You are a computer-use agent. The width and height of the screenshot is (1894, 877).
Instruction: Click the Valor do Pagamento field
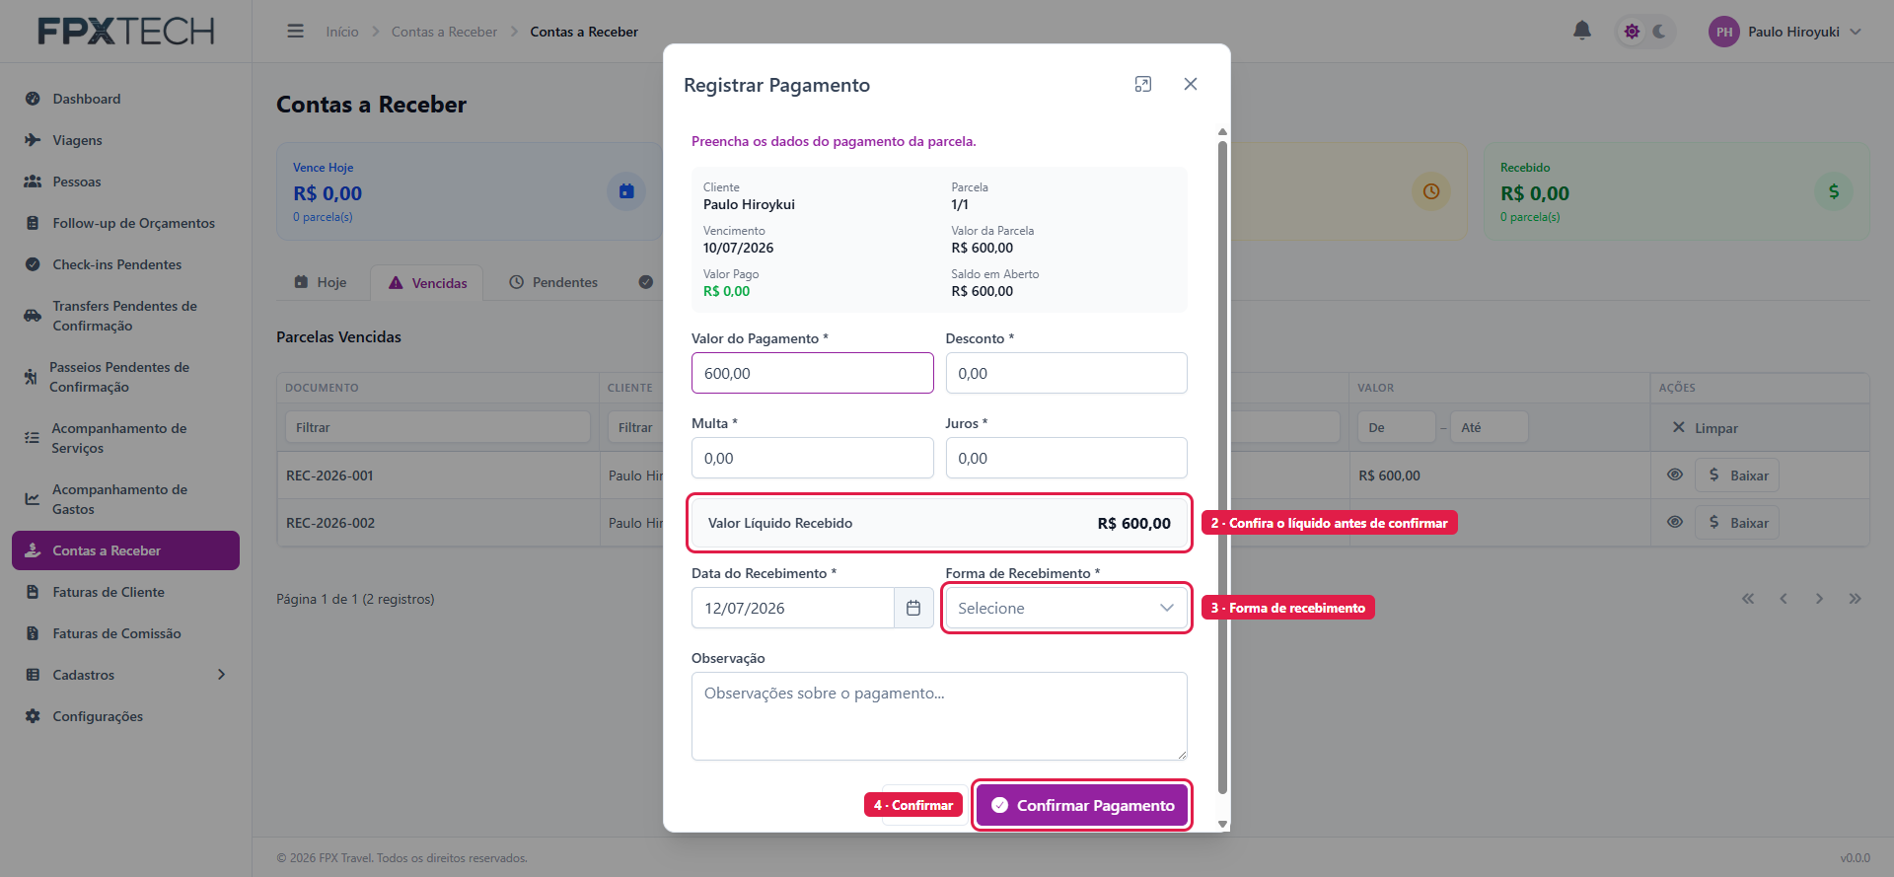pos(813,373)
